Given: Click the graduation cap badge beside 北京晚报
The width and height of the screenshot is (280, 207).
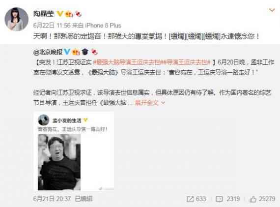Looking at the screenshot, I should (85, 52).
